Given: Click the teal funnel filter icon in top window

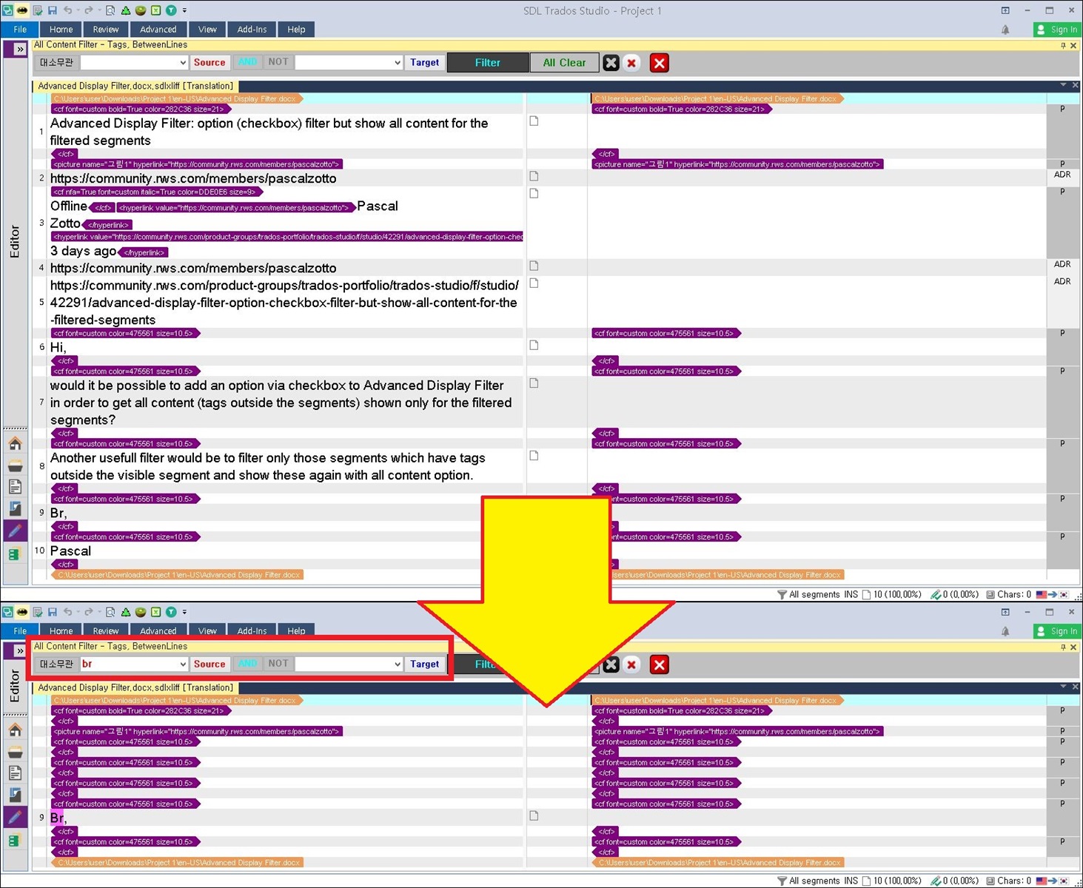Looking at the screenshot, I should (x=171, y=10).
